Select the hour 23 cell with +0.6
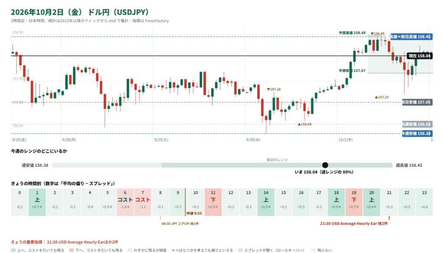 pos(424,202)
